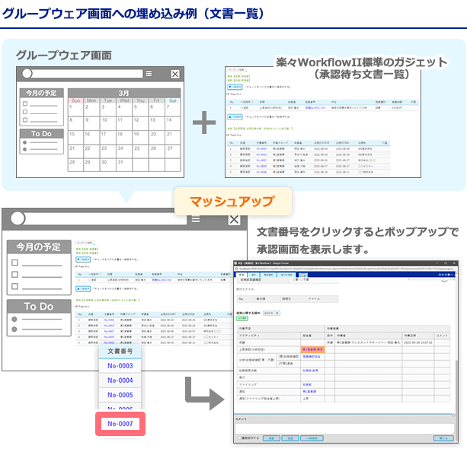The height and width of the screenshot is (452, 467).
Task: Open document link No-0005
Action: click(120, 395)
